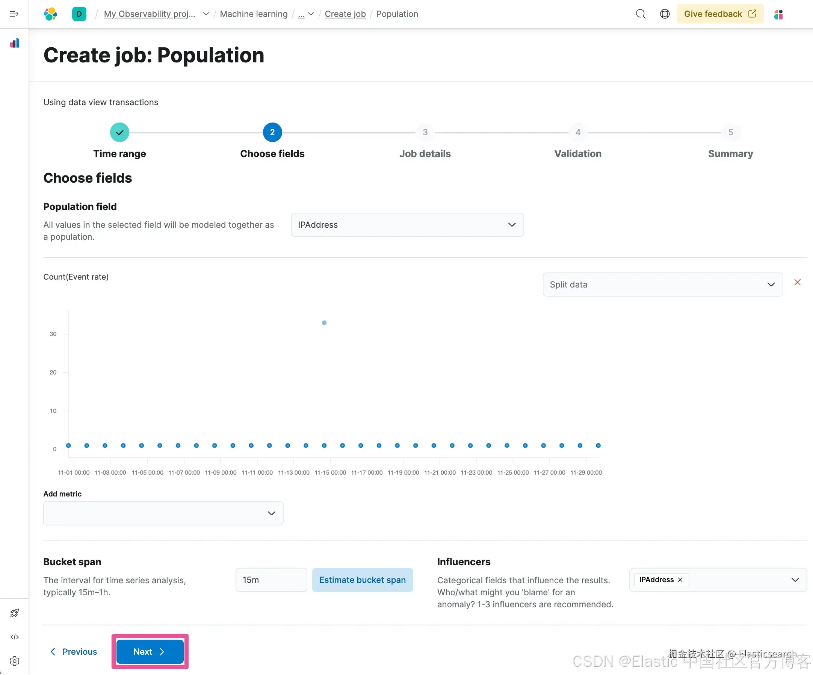This screenshot has width=813, height=675.
Task: Click the Create job breadcrumb link
Action: click(x=345, y=14)
